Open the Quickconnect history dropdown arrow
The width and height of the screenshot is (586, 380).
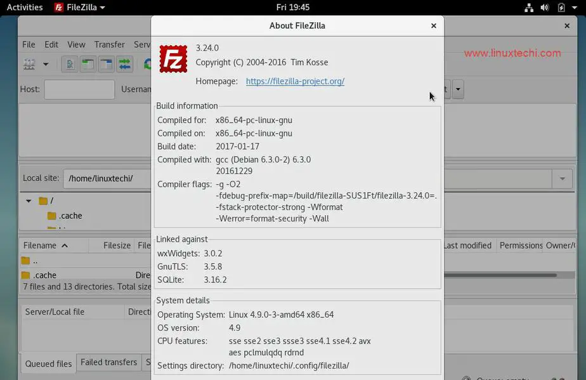[x=458, y=89]
